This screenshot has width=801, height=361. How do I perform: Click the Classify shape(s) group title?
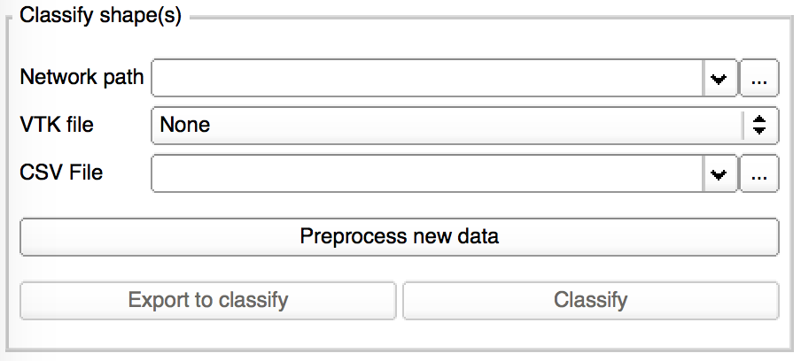pos(100,17)
